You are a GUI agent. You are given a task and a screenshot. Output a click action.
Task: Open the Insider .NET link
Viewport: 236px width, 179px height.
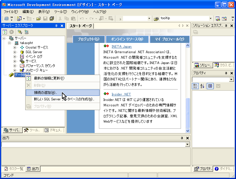tap(121, 94)
